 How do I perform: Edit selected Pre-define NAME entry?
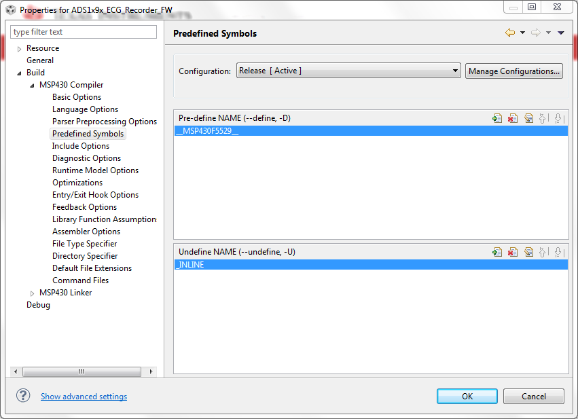pyautogui.click(x=528, y=118)
